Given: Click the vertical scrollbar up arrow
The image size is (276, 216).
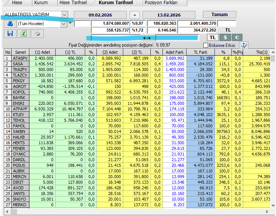Looking at the screenshot, I should tap(273, 52).
